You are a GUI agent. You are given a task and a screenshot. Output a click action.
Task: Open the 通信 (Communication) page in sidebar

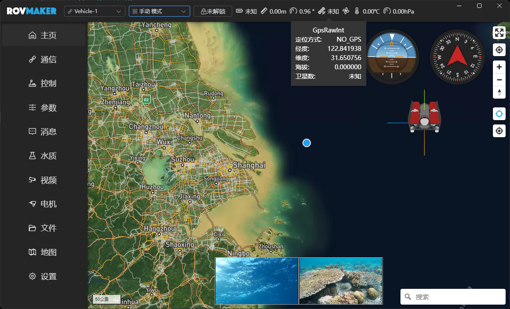tap(43, 60)
